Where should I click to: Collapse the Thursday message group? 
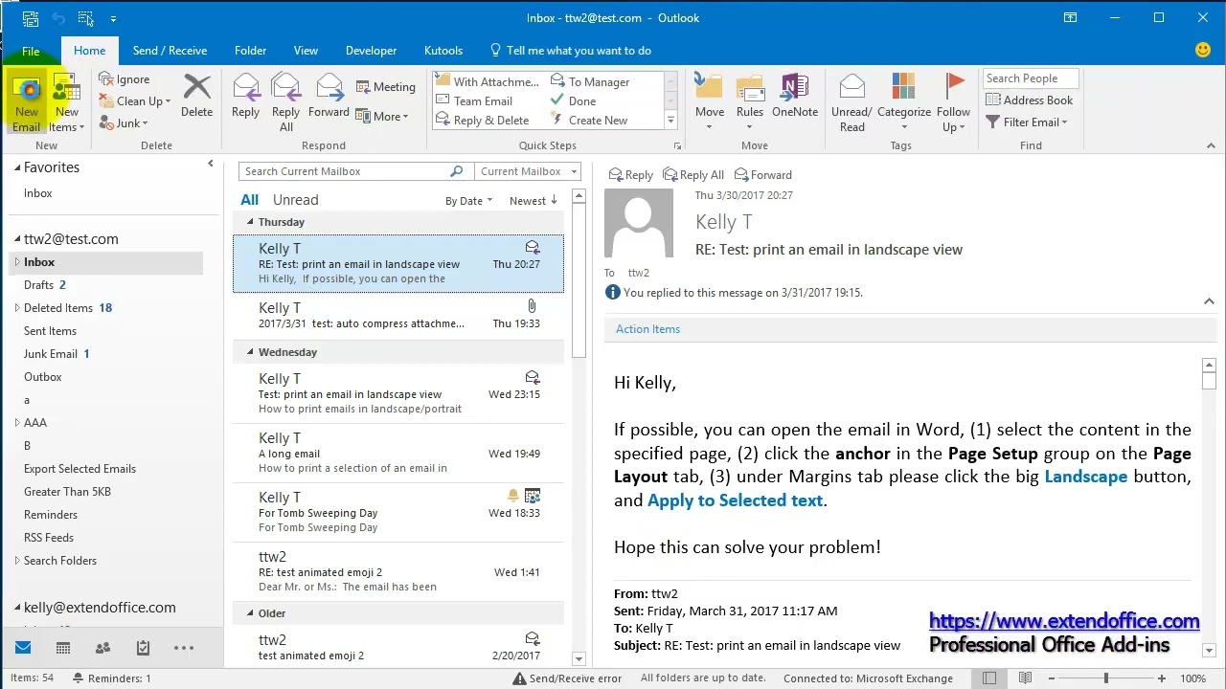coord(249,222)
